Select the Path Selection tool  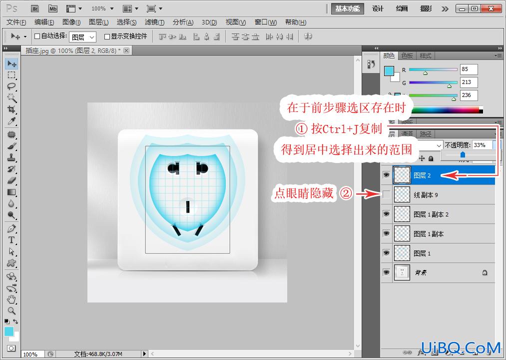[x=11, y=251]
